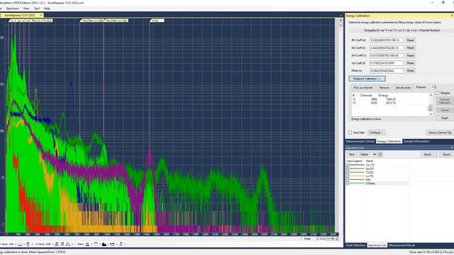Open the Y-Axis CNT dropdown
454x255 pixels.
pyautogui.click(x=16, y=244)
